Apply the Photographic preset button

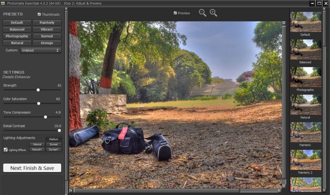pyautogui.click(x=17, y=36)
